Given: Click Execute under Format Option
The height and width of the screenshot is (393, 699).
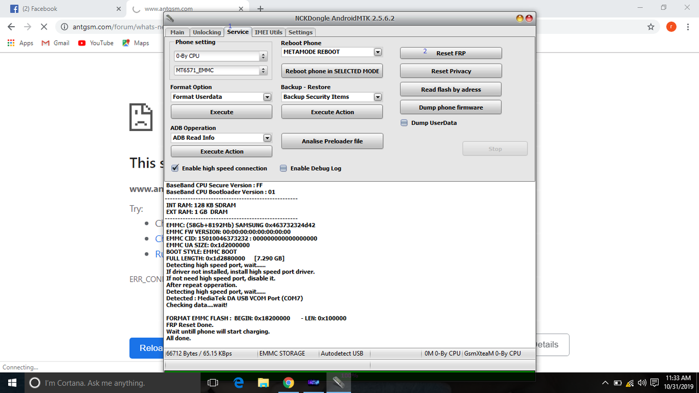Looking at the screenshot, I should (222, 112).
